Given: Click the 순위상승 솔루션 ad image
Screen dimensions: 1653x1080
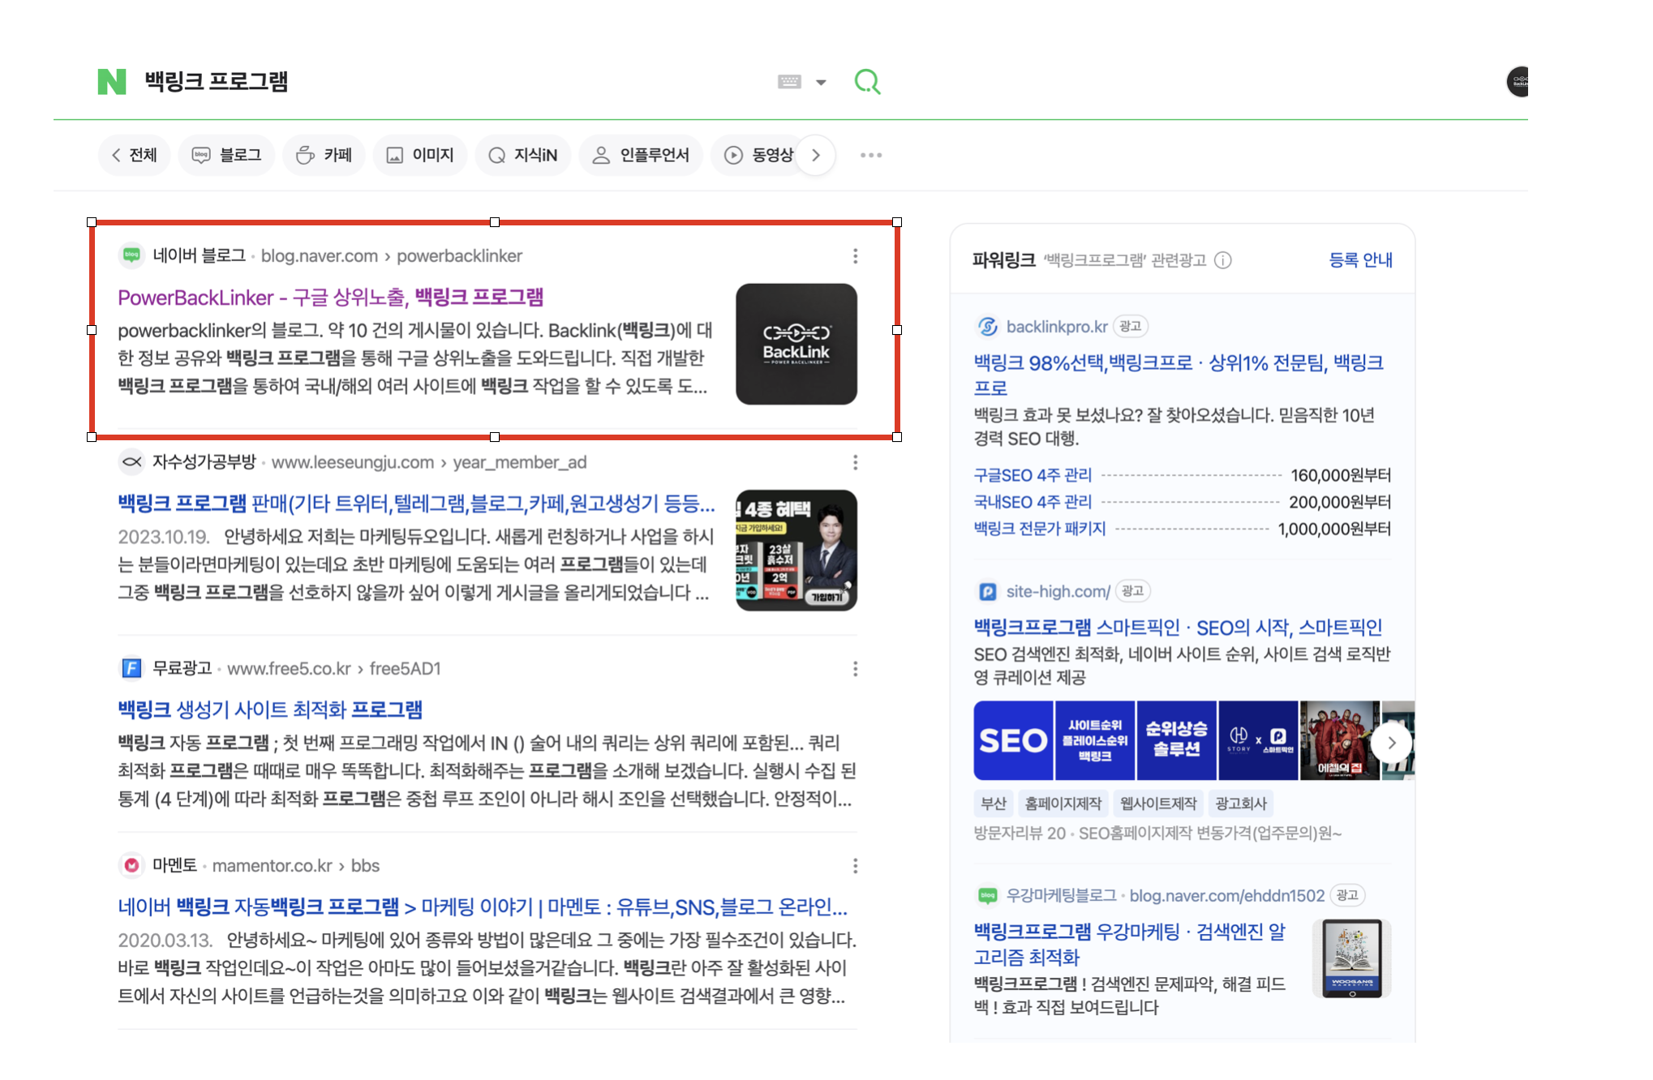Looking at the screenshot, I should point(1177,741).
